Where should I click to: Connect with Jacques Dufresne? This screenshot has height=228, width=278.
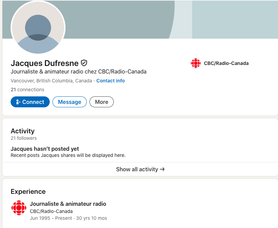pos(30,102)
